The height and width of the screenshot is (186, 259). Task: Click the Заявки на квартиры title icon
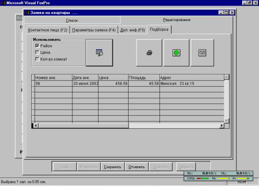click(x=27, y=13)
